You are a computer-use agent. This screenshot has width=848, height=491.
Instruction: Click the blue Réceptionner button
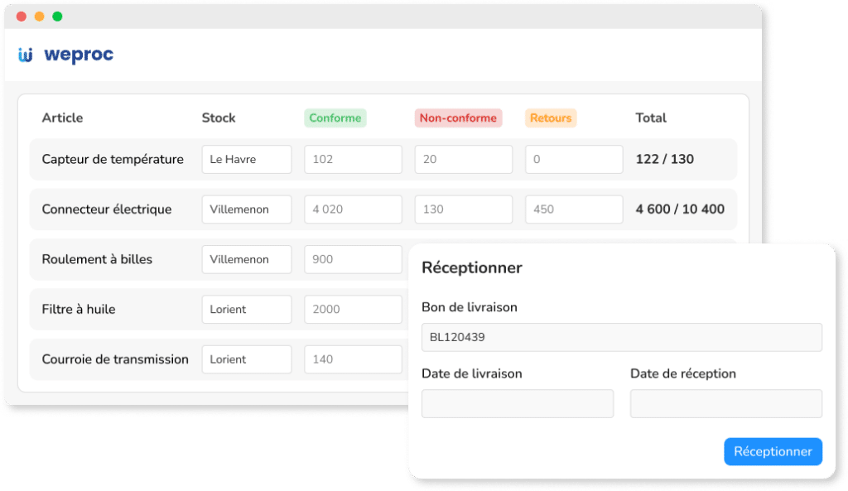point(773,451)
